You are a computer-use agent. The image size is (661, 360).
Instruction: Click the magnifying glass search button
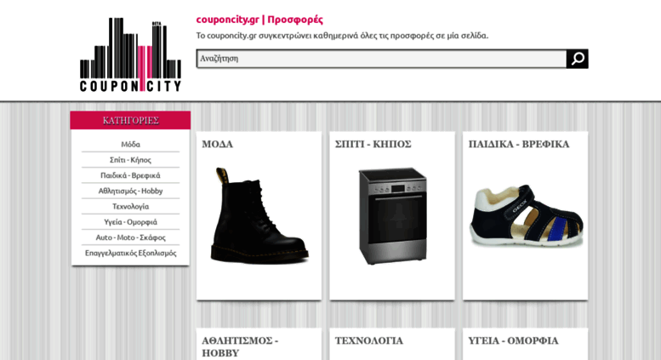(577, 59)
